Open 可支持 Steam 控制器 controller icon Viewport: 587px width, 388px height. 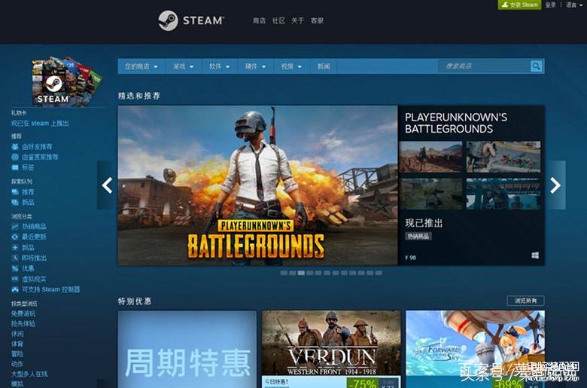coord(15,289)
